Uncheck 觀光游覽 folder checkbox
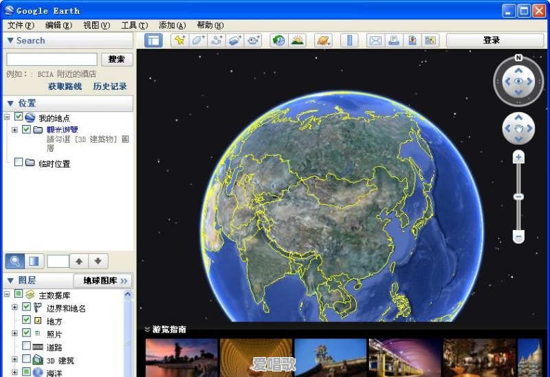Viewport: 550px width, 377px height. (26, 129)
